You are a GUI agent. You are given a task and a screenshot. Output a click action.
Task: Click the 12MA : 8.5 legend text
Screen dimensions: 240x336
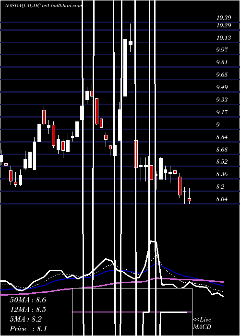click(28, 310)
